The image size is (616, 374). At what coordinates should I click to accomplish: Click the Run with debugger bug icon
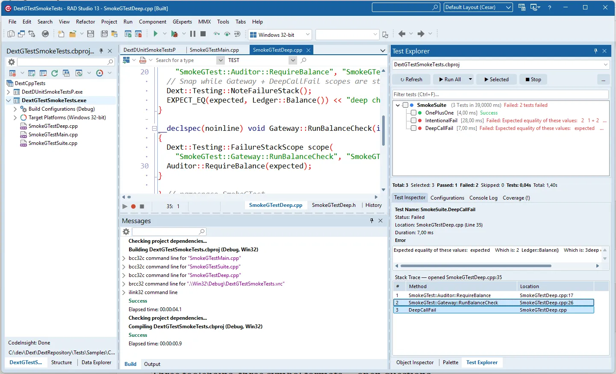point(174,34)
